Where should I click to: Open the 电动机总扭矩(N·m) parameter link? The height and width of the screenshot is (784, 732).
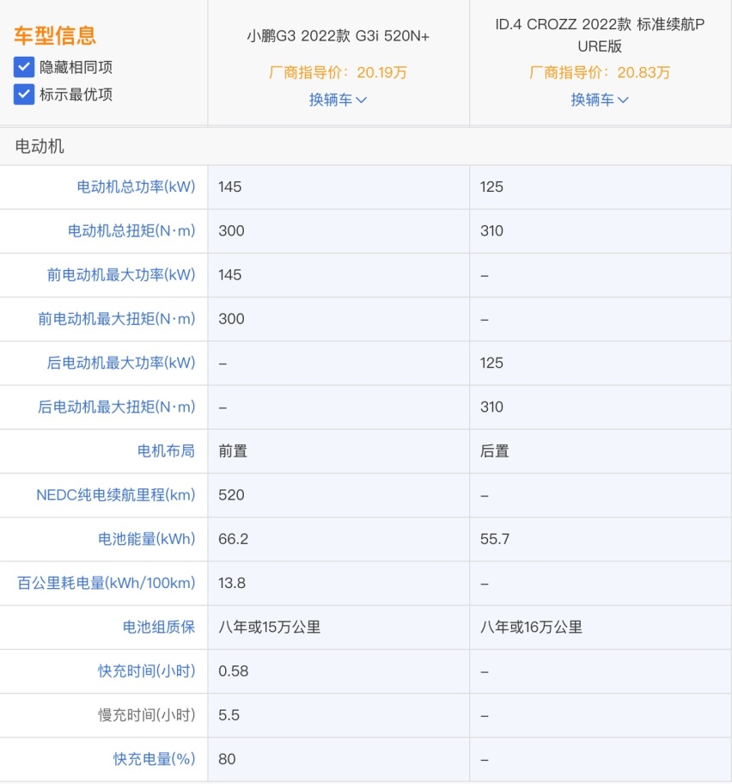[131, 231]
